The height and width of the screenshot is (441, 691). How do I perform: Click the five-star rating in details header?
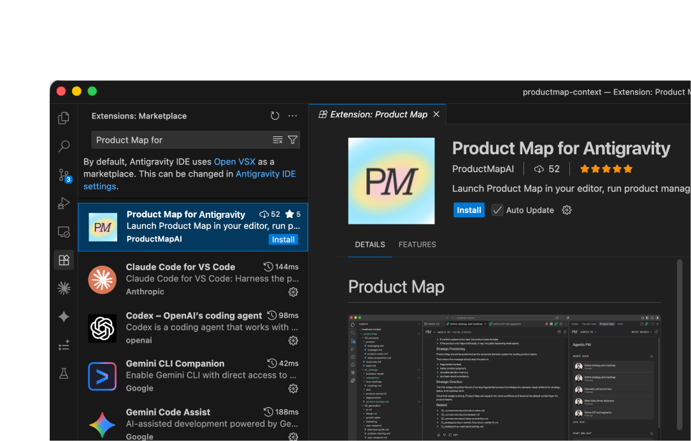[x=606, y=169]
